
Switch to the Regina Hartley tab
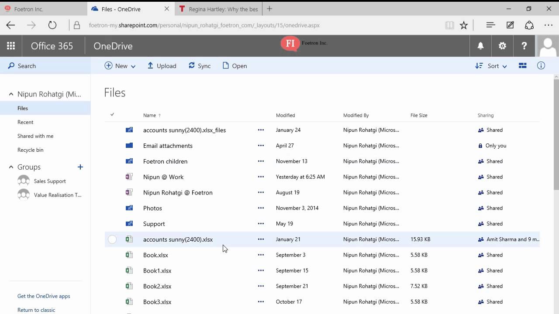(x=218, y=9)
